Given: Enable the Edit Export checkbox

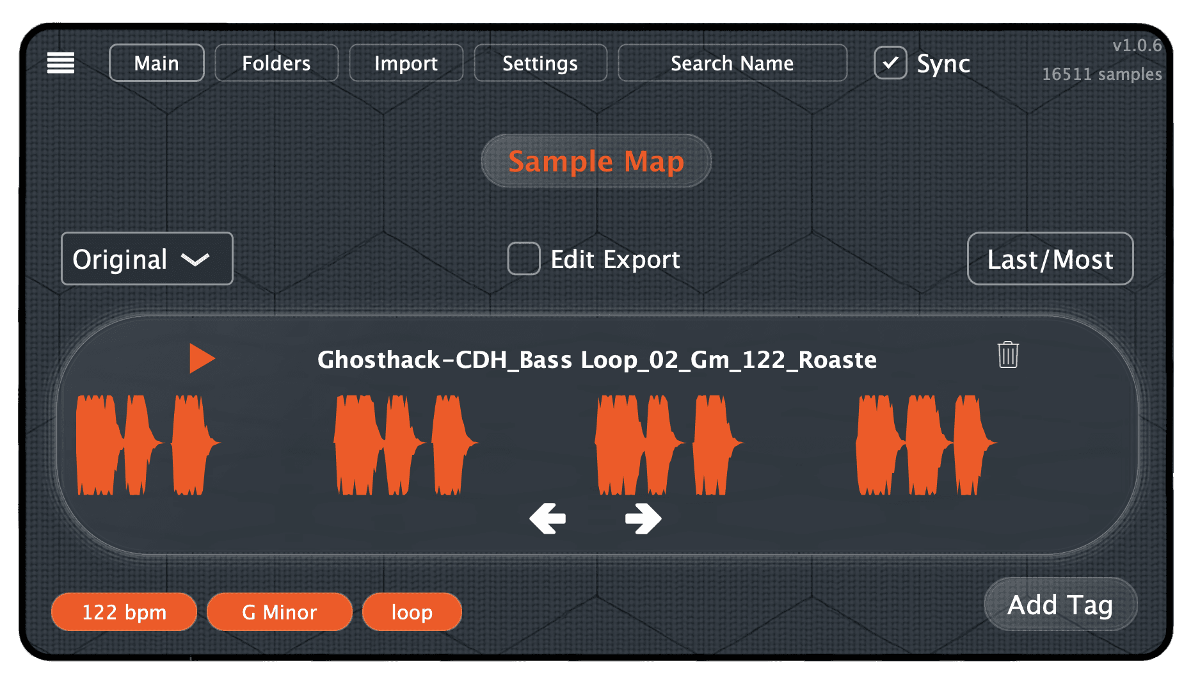Looking at the screenshot, I should coord(524,259).
